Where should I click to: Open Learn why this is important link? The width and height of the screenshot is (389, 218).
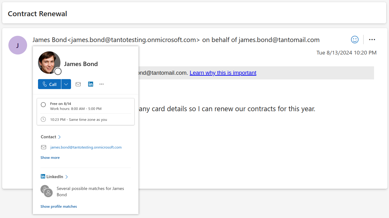pos(223,73)
